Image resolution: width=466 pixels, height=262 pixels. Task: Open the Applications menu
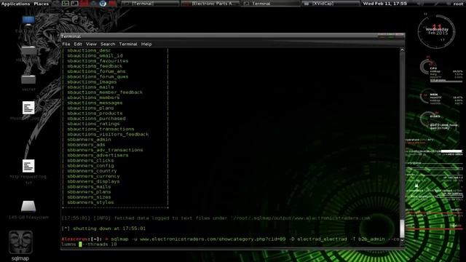(15, 4)
